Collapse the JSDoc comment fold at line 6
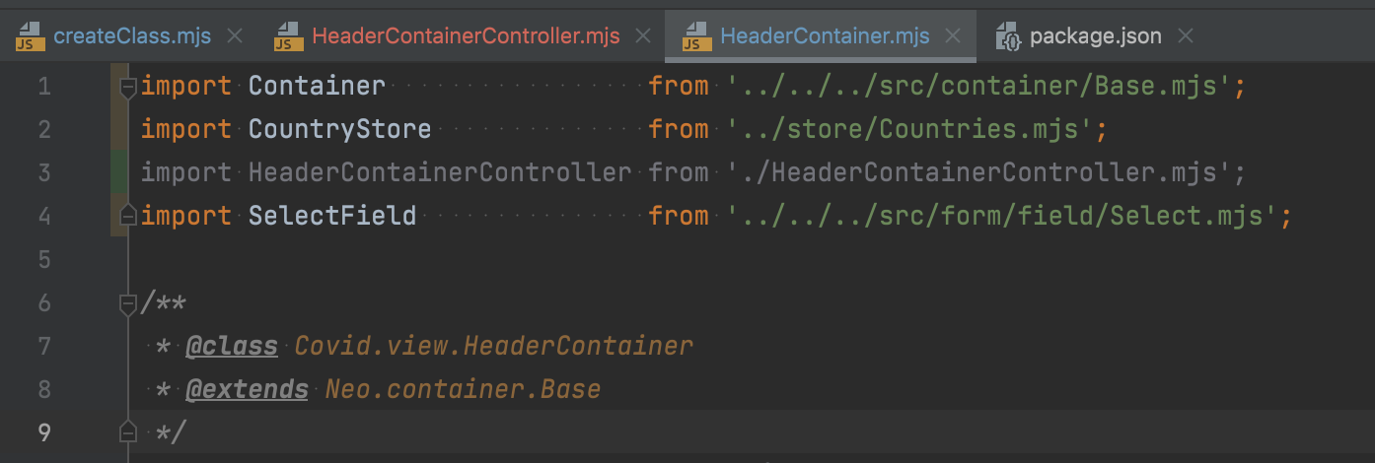The image size is (1375, 463). (127, 304)
